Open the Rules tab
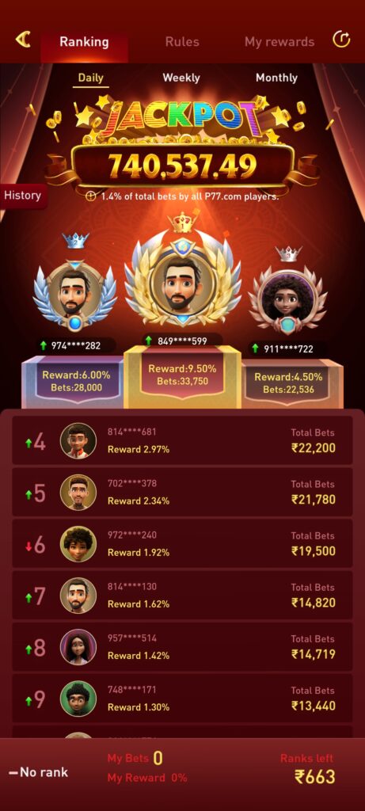 click(182, 42)
